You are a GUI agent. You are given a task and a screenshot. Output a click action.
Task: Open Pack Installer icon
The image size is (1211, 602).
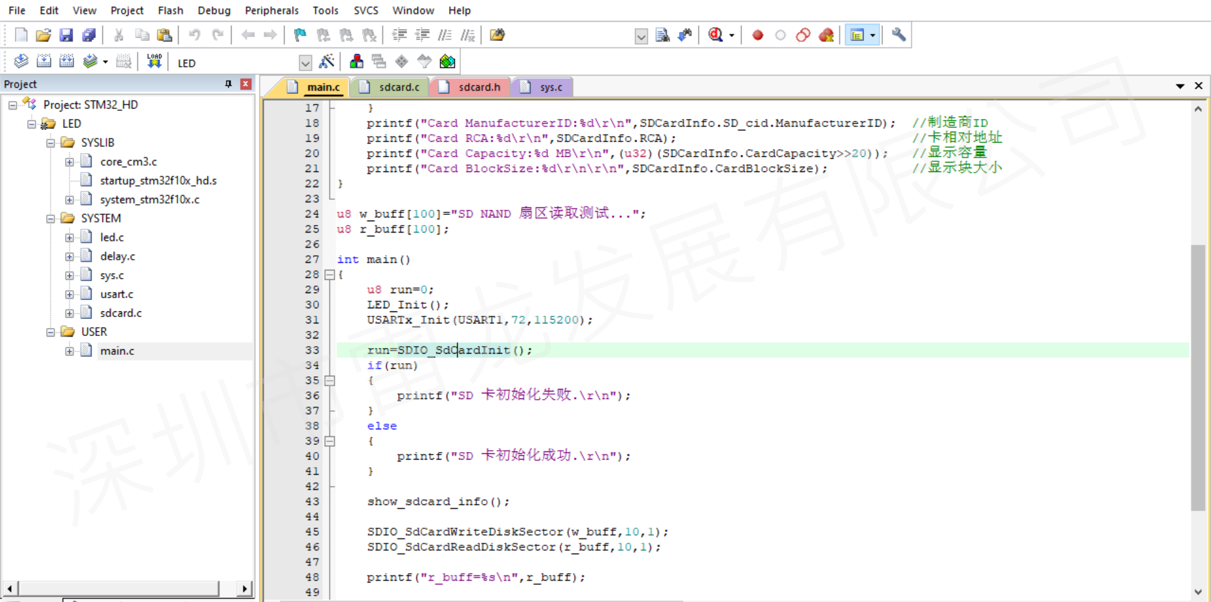pyautogui.click(x=447, y=62)
